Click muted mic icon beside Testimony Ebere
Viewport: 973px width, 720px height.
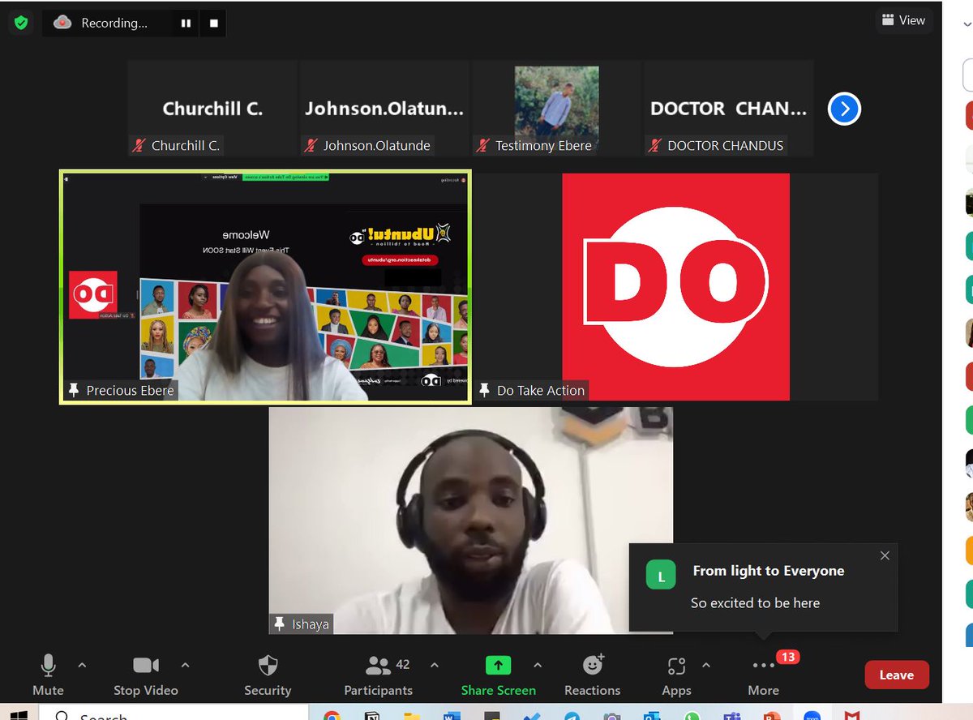[x=483, y=146]
